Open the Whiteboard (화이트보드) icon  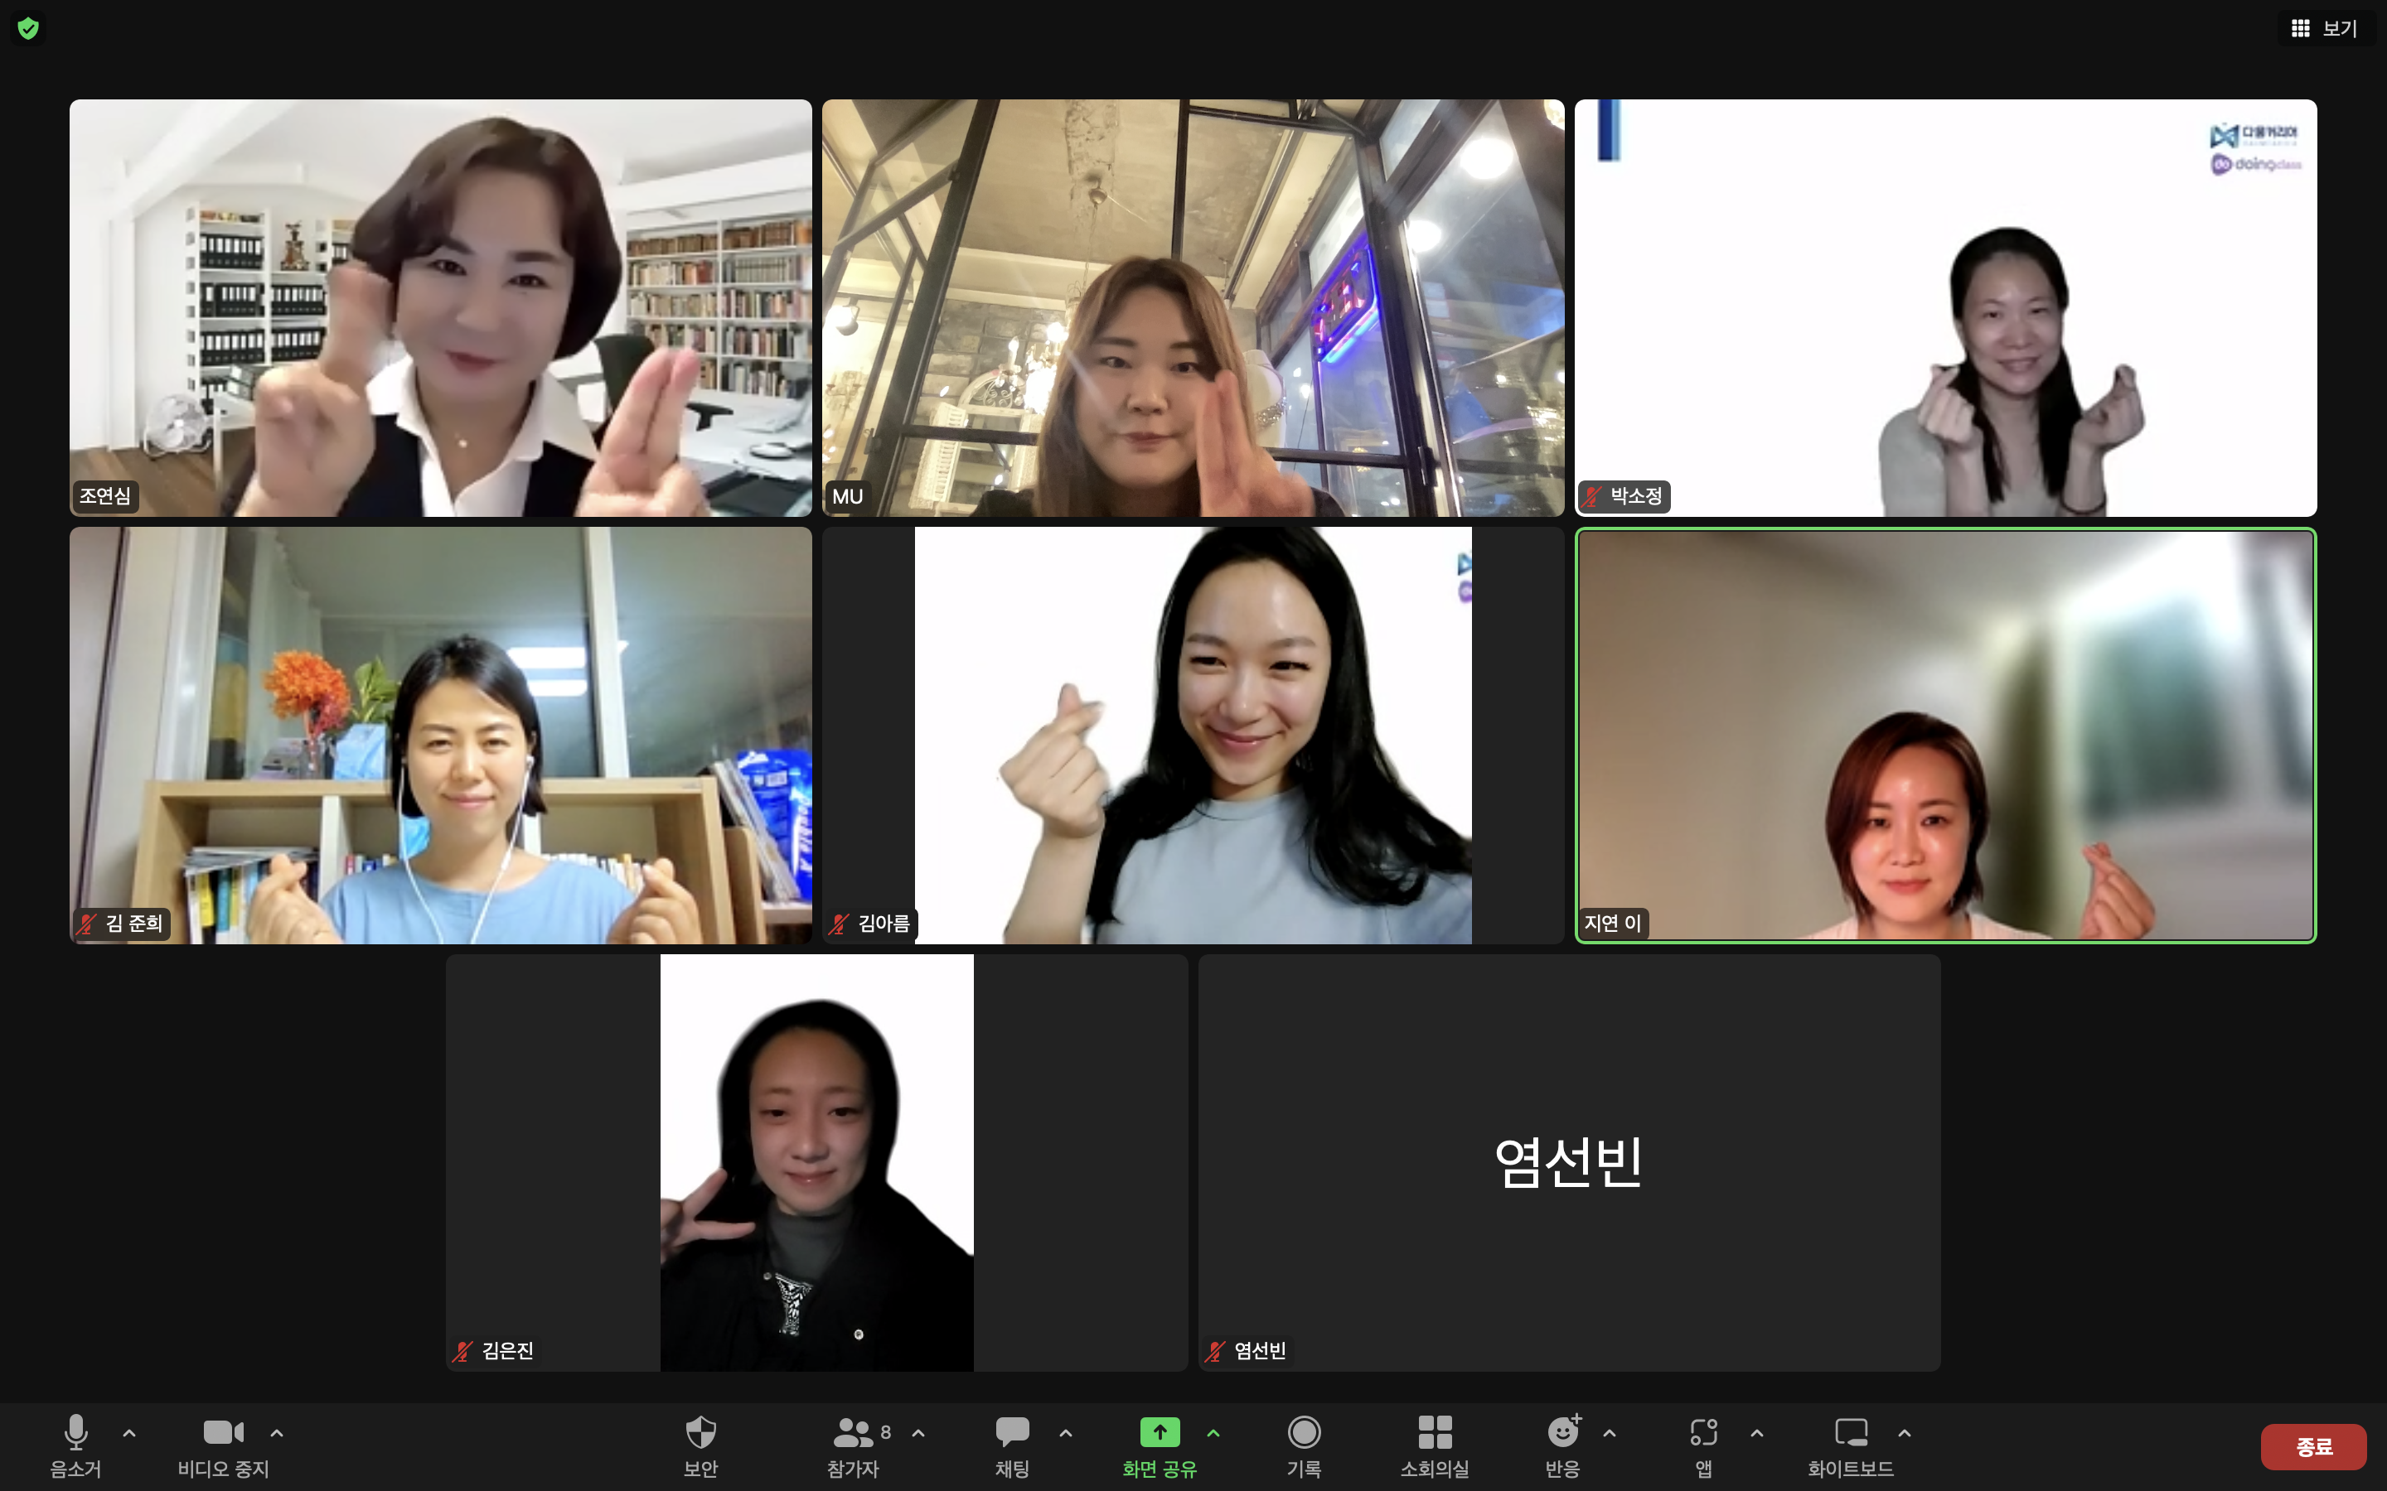[x=1851, y=1432]
